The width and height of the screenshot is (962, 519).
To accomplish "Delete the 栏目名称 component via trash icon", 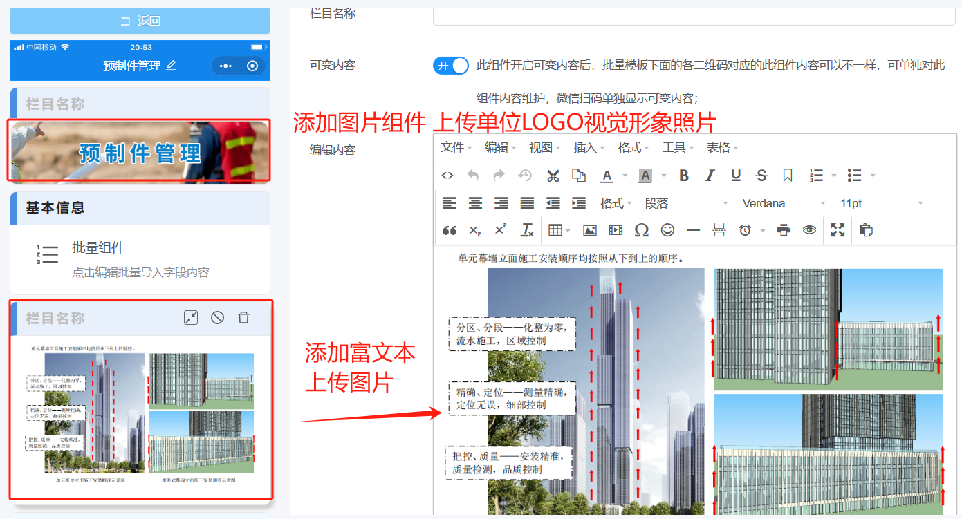I will [243, 317].
